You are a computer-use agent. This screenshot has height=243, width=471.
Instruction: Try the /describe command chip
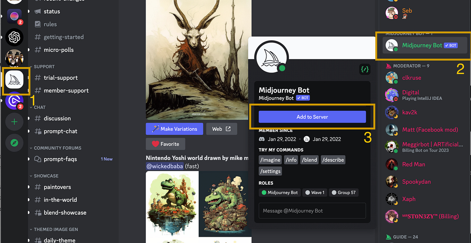(x=333, y=160)
